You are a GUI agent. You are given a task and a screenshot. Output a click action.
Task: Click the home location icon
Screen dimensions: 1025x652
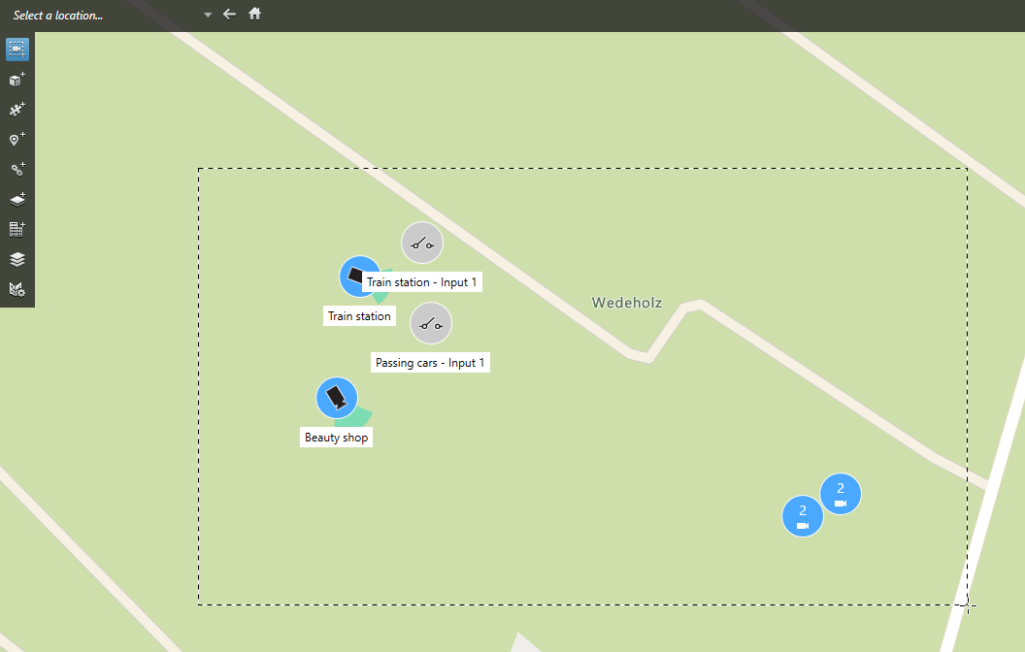[x=254, y=15]
